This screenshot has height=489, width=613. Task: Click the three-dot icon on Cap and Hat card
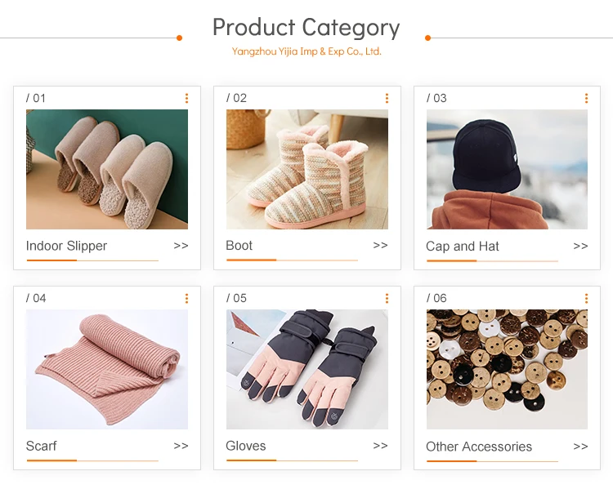586,98
